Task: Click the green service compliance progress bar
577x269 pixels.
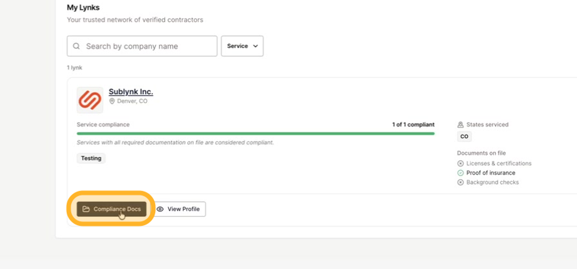Action: click(x=256, y=133)
